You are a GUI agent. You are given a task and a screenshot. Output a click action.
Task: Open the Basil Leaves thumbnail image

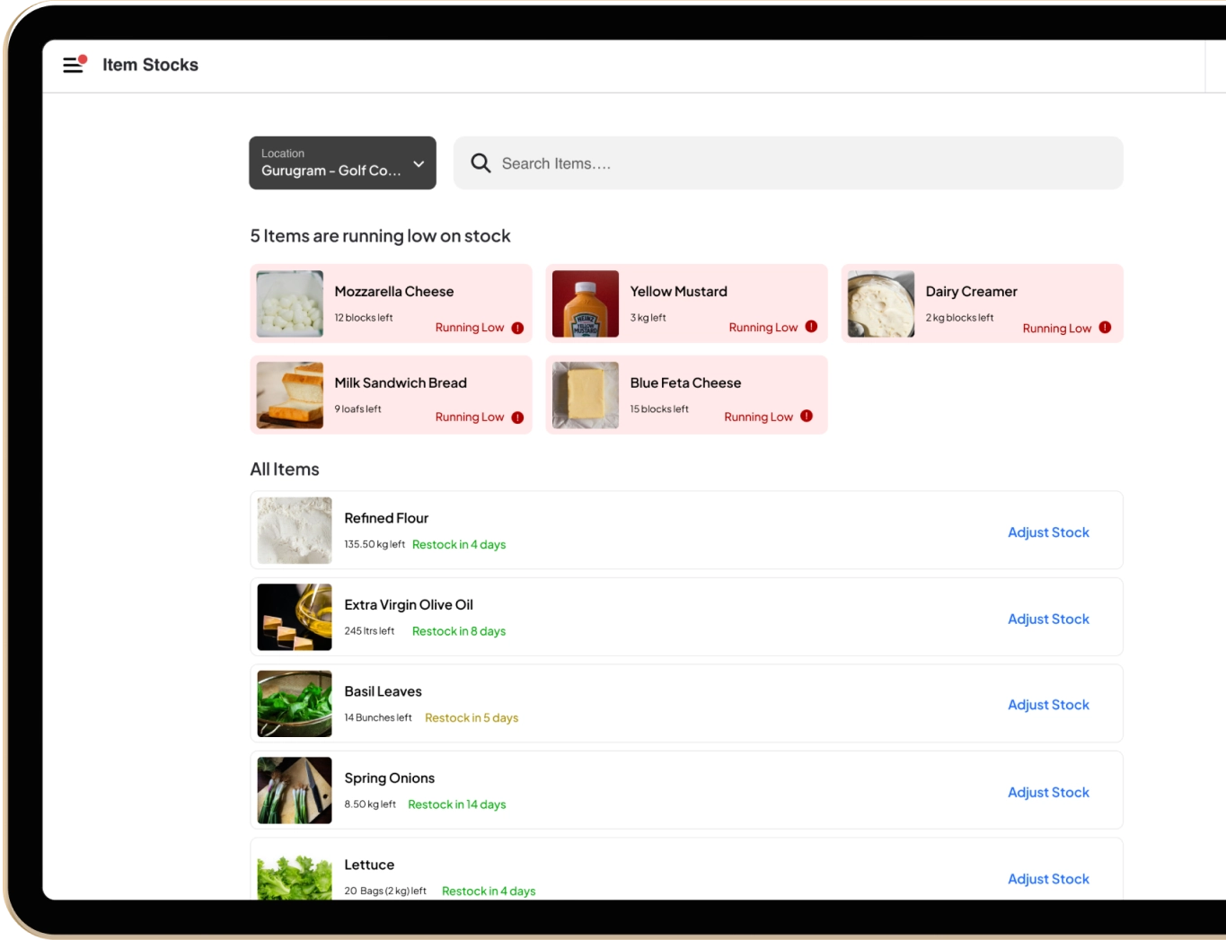tap(295, 704)
